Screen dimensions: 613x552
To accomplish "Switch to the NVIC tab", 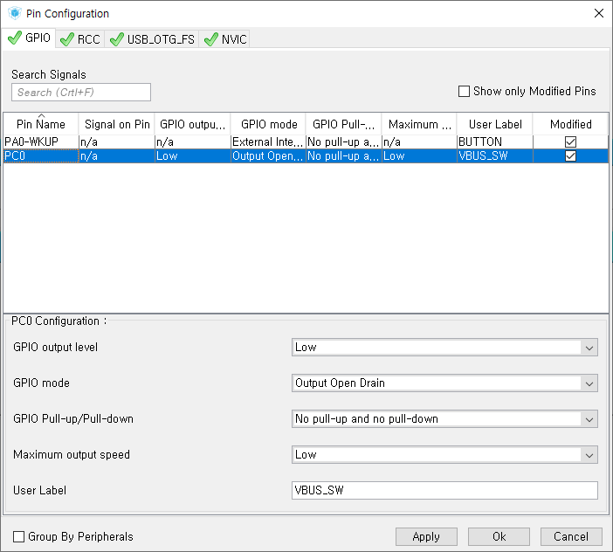I will coord(224,39).
